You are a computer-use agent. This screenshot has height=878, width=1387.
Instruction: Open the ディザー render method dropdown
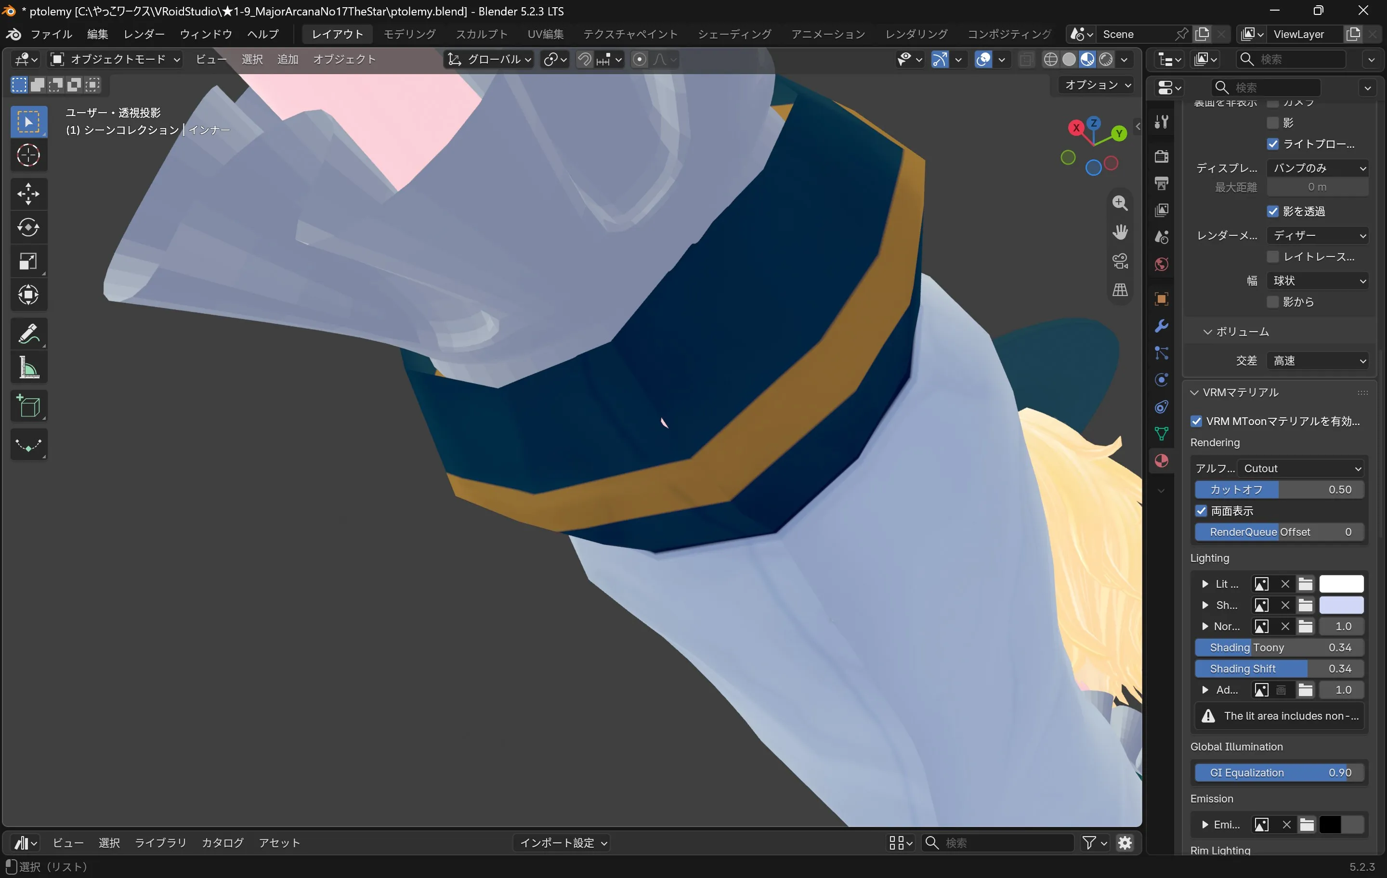click(x=1317, y=235)
